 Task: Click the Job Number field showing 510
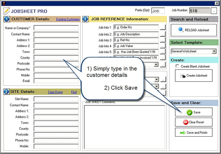point(200,11)
